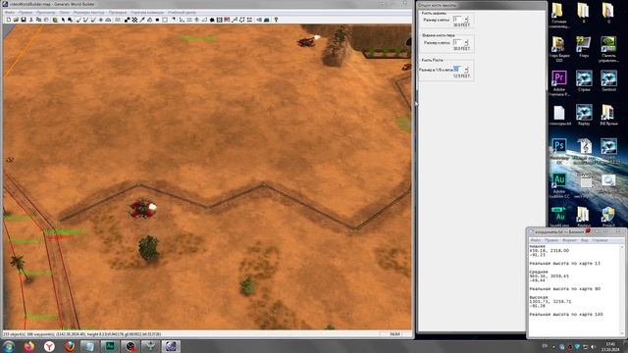Click the spinner in Ширина кисти пера group
Viewport: 628px width, 353px height.
466,42
